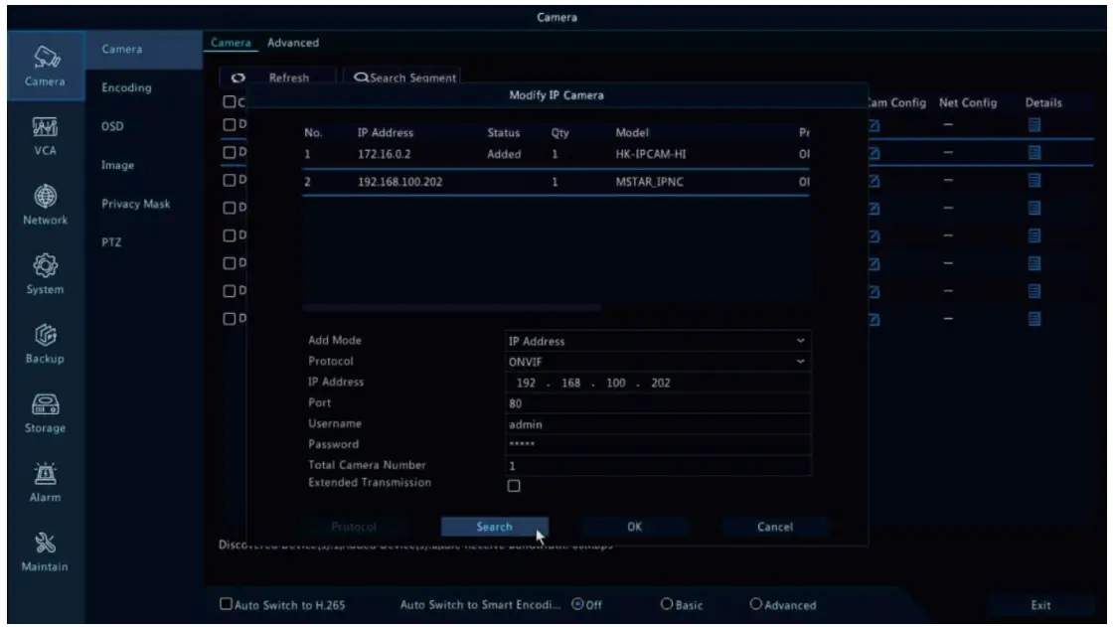Open the VCA section icon

pyautogui.click(x=45, y=127)
